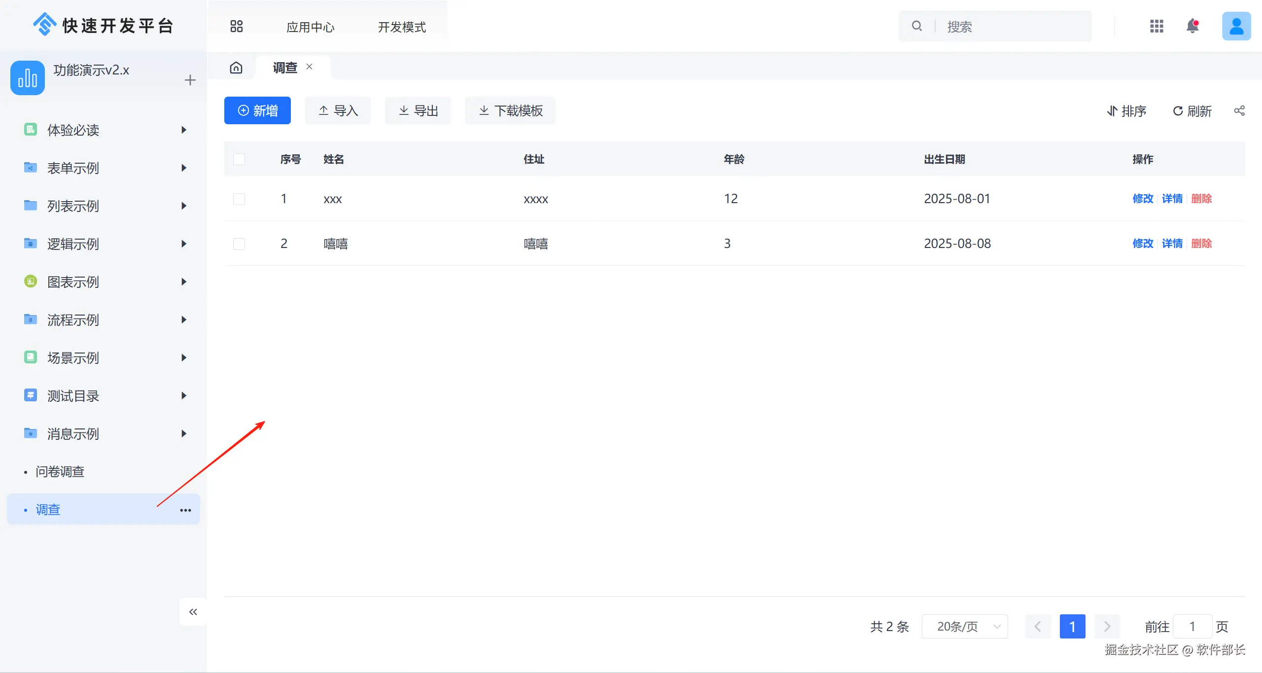The width and height of the screenshot is (1262, 673).
Task: Click the notification bell icon
Action: pyautogui.click(x=1192, y=26)
